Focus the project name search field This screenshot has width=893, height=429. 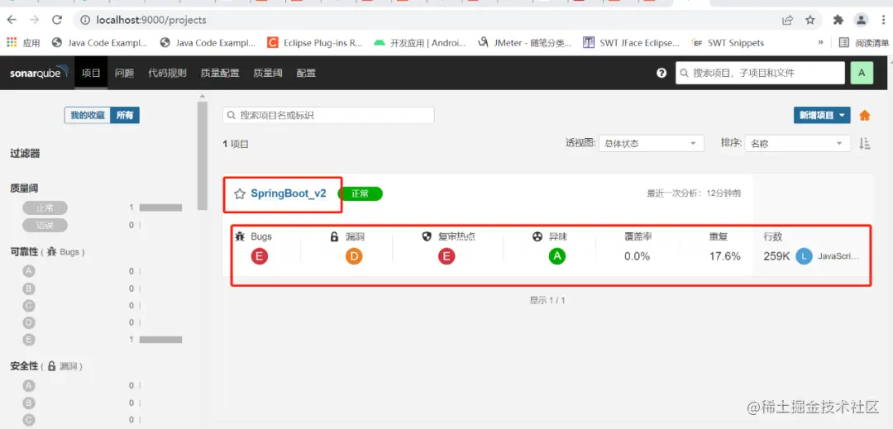point(328,115)
